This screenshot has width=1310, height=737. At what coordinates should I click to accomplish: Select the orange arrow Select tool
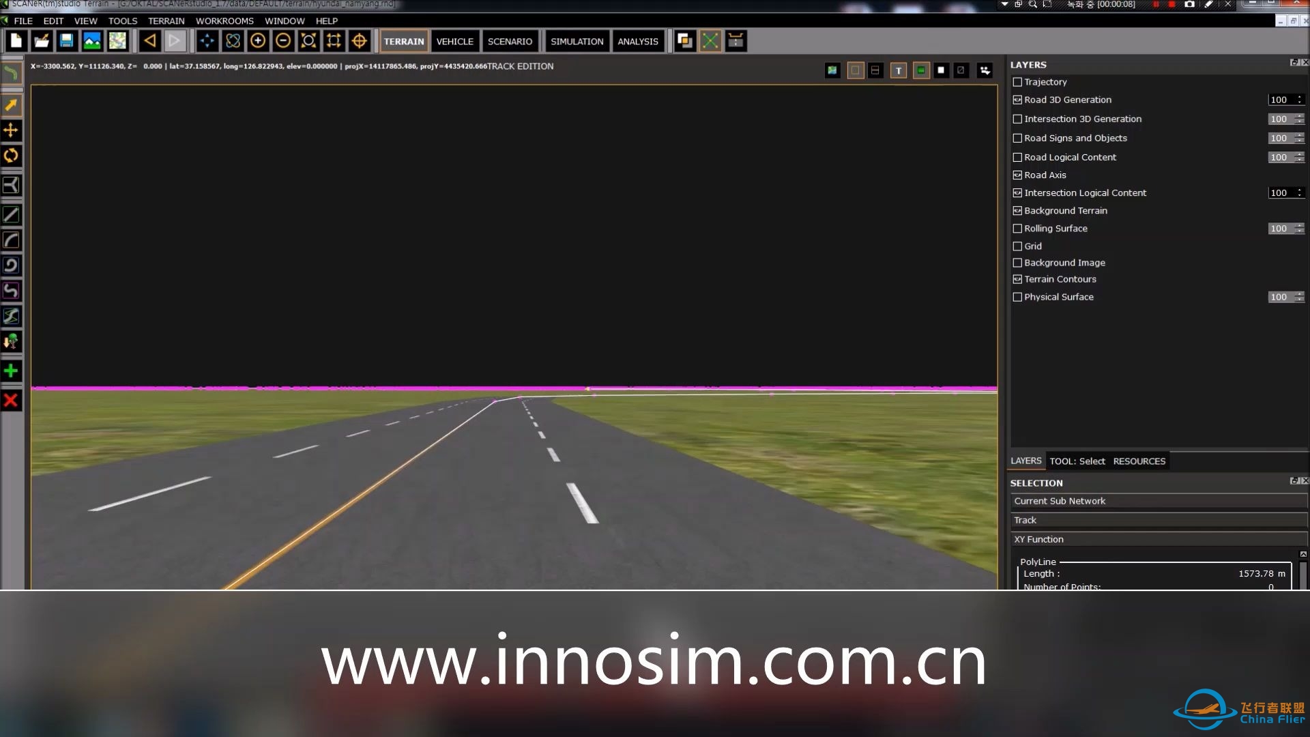[x=11, y=104]
